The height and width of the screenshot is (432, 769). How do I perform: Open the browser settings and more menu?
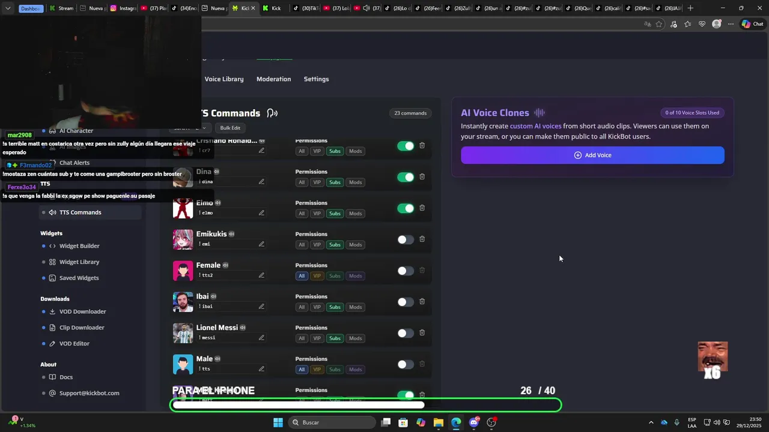pyautogui.click(x=731, y=24)
